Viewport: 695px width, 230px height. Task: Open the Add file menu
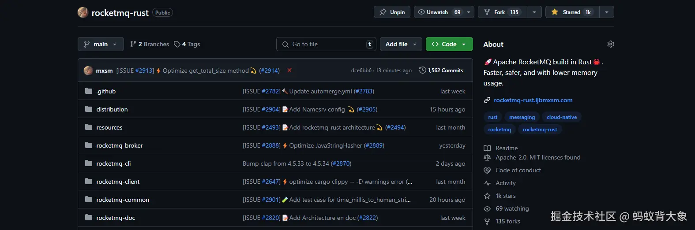[401, 44]
